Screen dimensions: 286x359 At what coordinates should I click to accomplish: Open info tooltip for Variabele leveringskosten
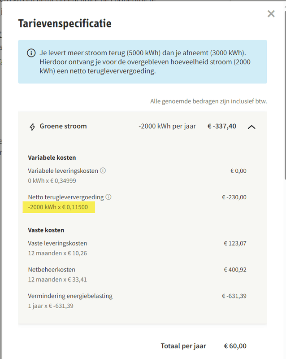103,171
